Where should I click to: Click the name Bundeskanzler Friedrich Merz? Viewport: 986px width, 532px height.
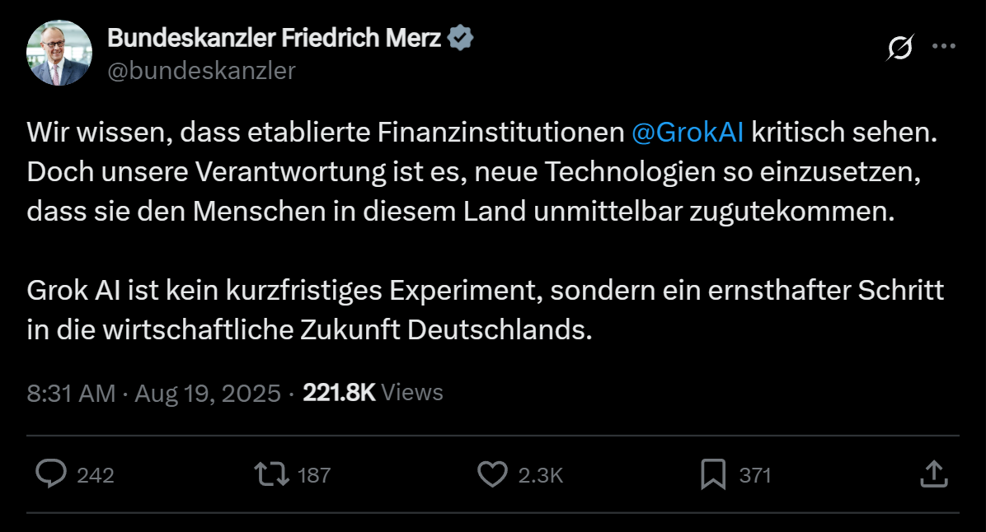click(275, 38)
